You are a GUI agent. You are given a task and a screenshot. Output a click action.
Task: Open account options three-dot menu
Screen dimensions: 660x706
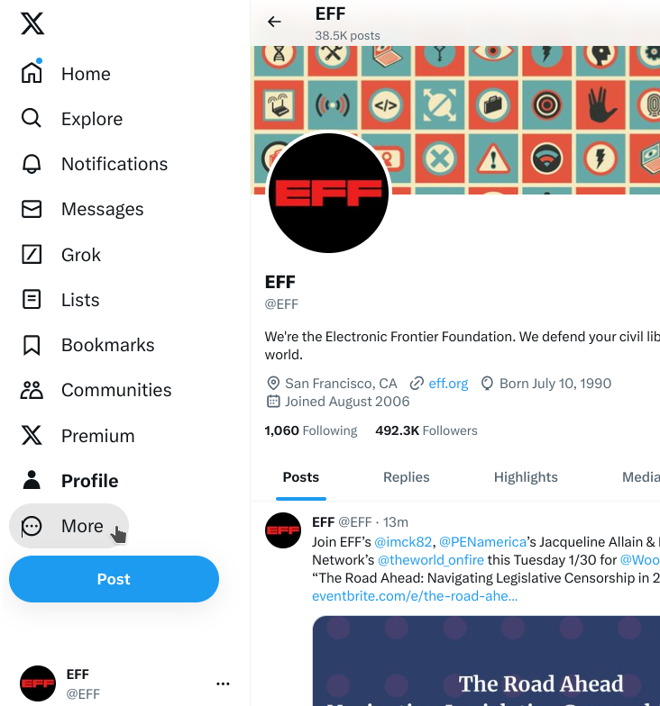223,683
